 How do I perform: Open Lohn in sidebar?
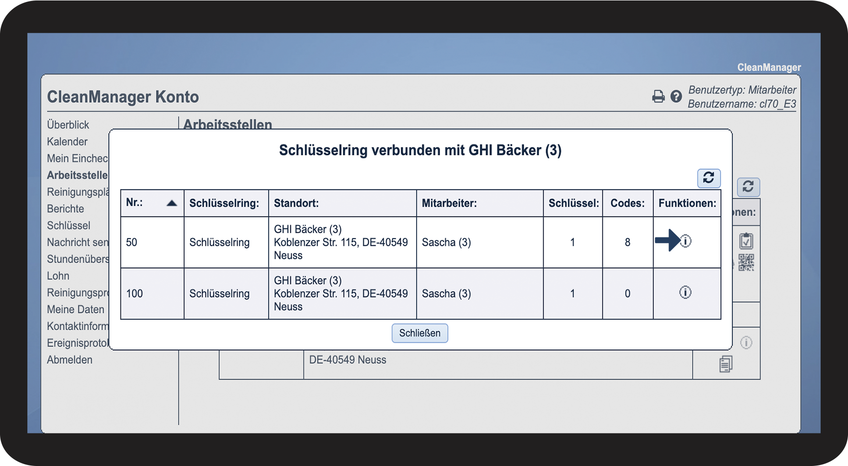pyautogui.click(x=58, y=276)
